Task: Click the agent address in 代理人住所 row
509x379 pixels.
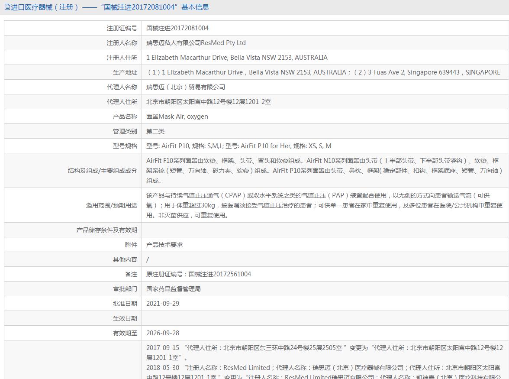Action: click(x=209, y=102)
